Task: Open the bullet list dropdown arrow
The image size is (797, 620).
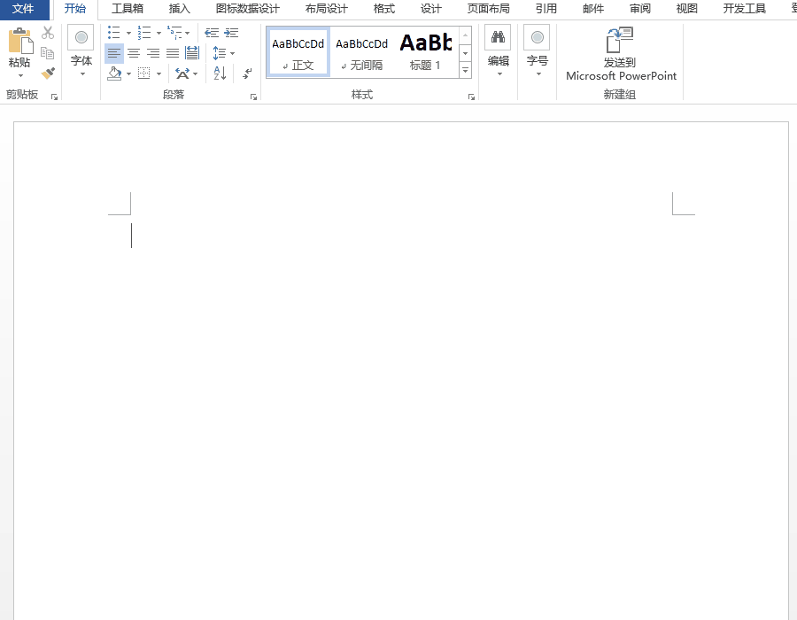Action: [x=128, y=34]
